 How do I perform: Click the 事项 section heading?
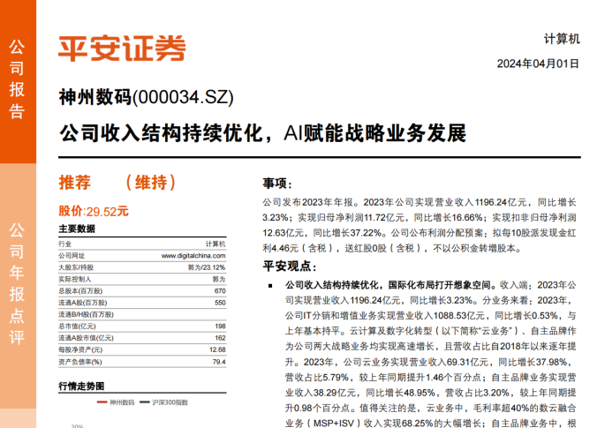click(276, 184)
